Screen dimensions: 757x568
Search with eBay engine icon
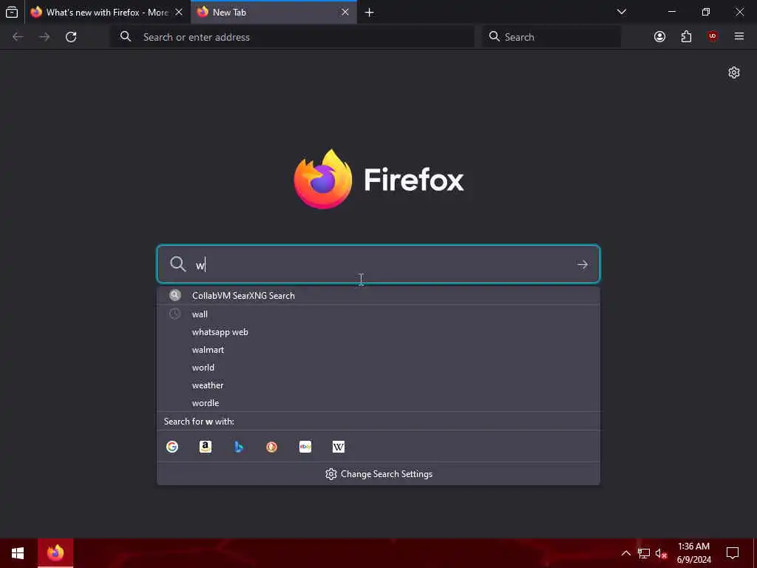tap(305, 447)
